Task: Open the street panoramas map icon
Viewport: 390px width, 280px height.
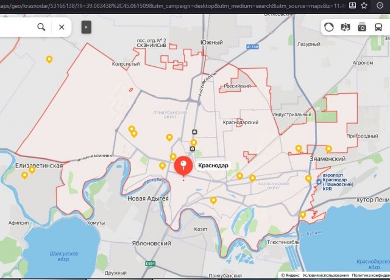Action: (x=346, y=27)
